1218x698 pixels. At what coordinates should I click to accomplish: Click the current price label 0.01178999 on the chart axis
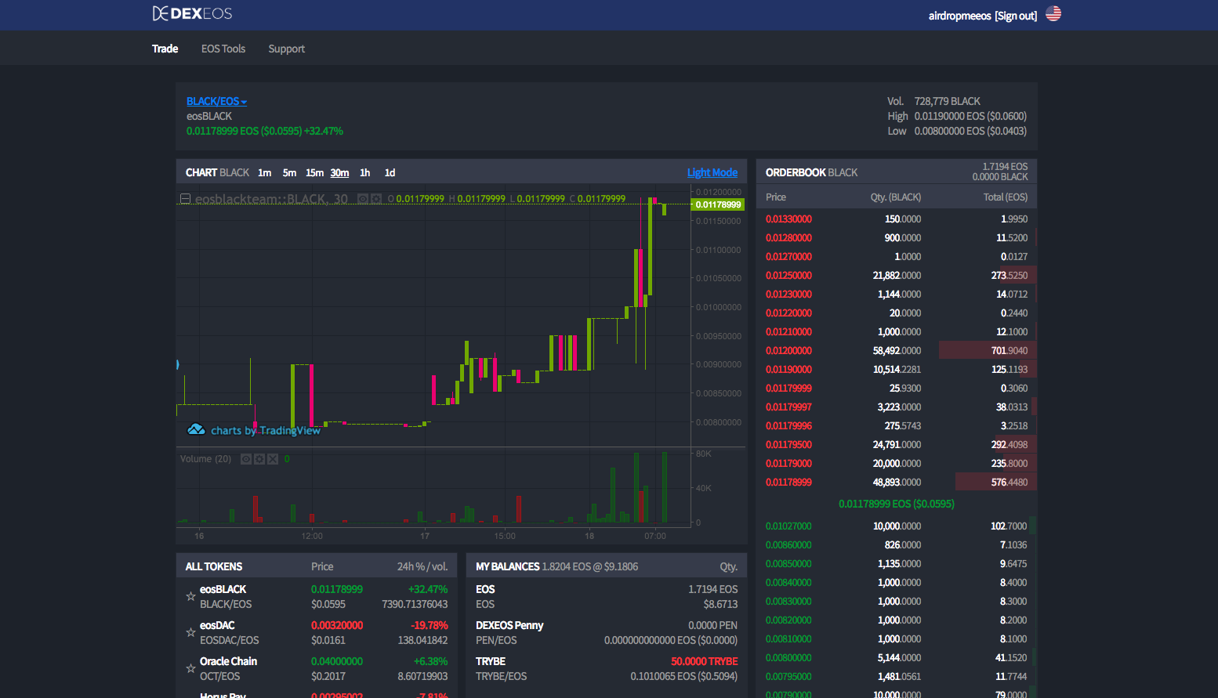718,204
